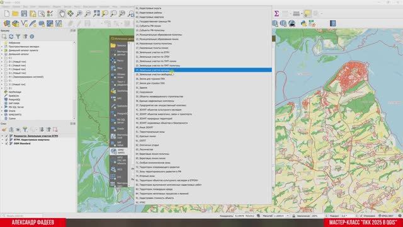The width and height of the screenshot is (403, 227).
Task: Click GeoPackage entry in Browser tree
Action: pyautogui.click(x=15, y=92)
